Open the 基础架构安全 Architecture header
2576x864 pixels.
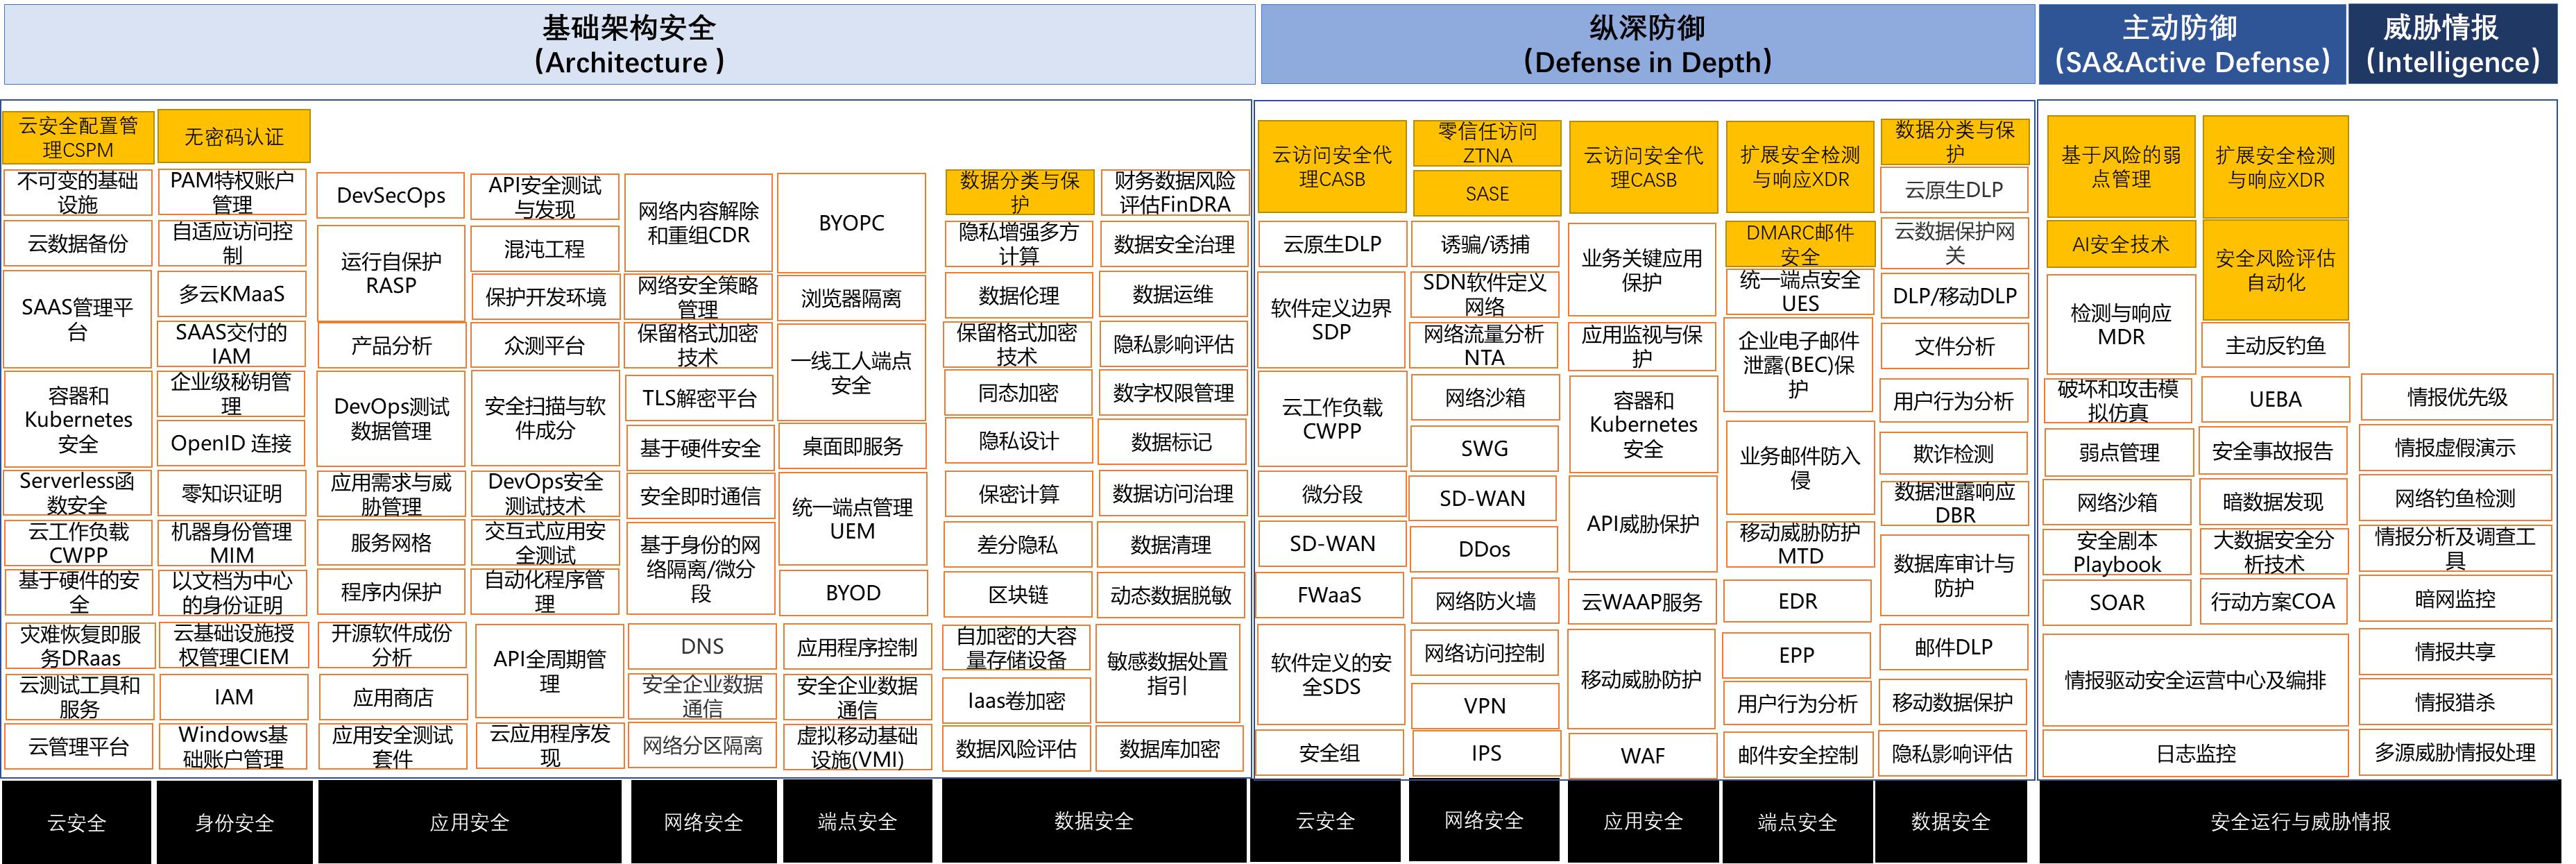(630, 45)
